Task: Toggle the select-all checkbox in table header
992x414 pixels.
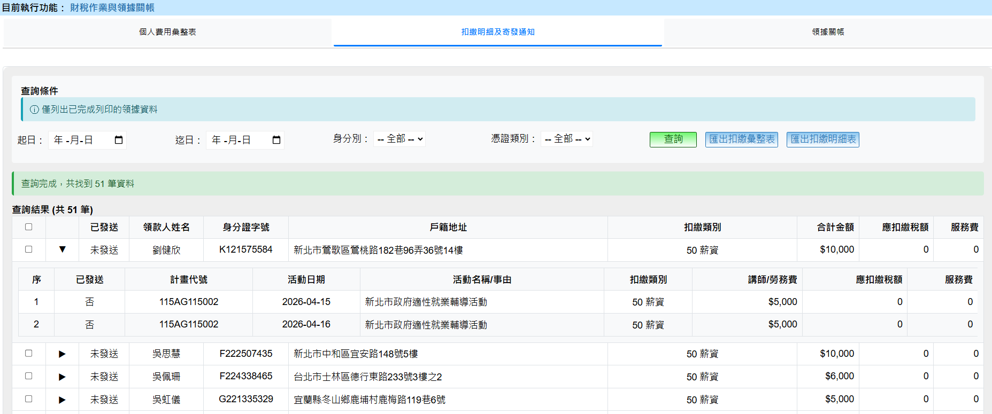Action: pos(29,227)
